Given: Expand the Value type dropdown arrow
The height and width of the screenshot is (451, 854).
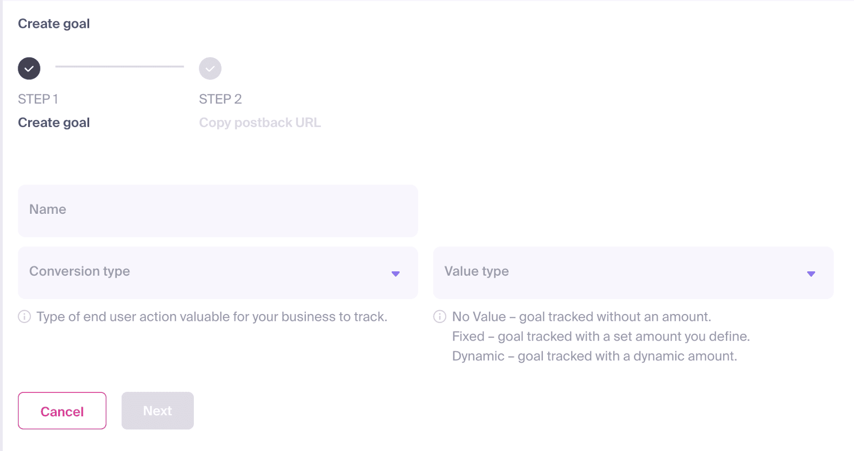Looking at the screenshot, I should (811, 273).
